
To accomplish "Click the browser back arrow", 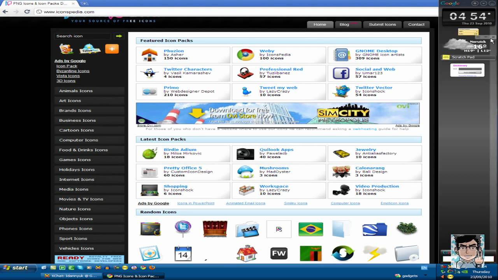I will pos(5,12).
